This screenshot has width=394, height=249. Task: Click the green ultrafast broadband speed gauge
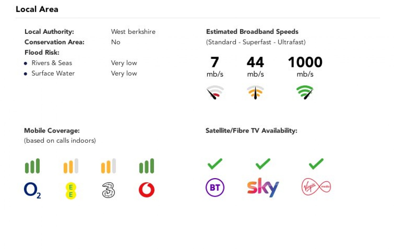coord(305,92)
